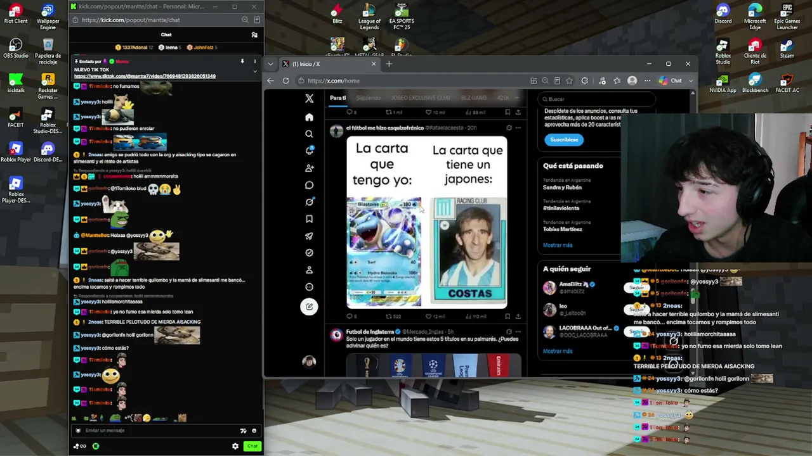
Task: Open Futbol de Inglaterra profile name
Action: click(x=369, y=332)
